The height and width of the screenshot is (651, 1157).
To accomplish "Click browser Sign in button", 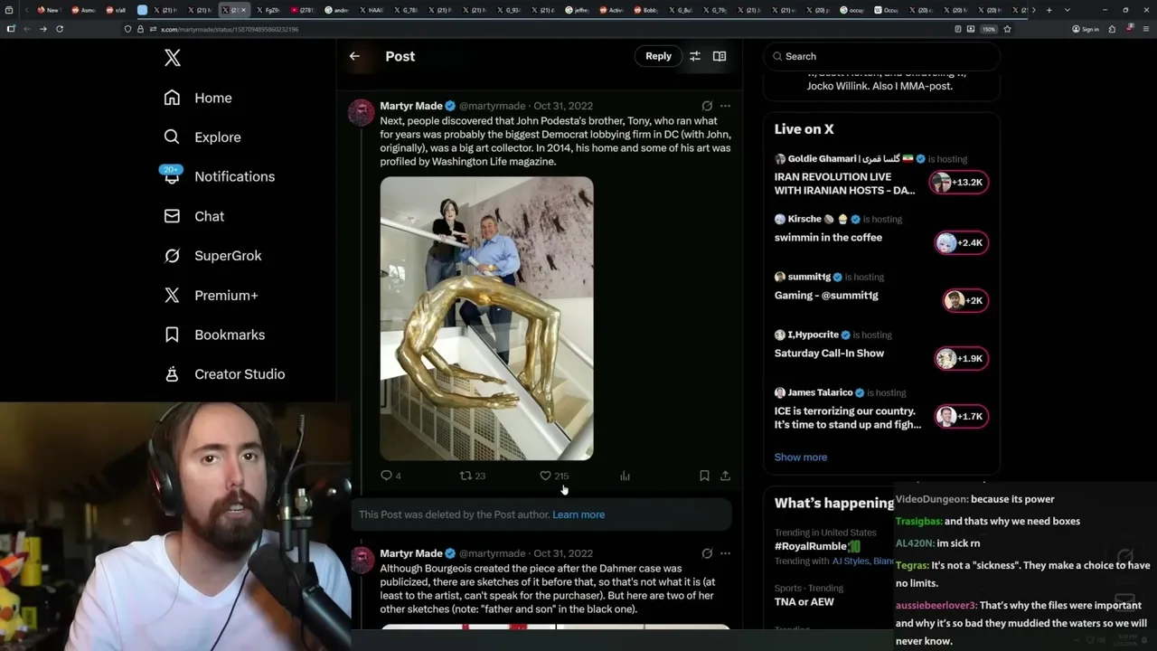I will coord(1085,29).
